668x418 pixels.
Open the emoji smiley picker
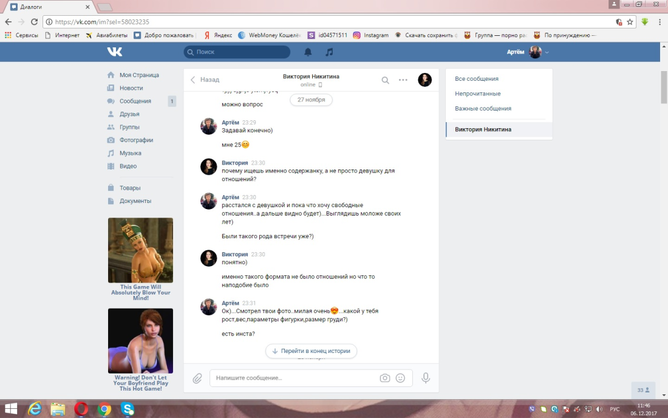coord(400,378)
